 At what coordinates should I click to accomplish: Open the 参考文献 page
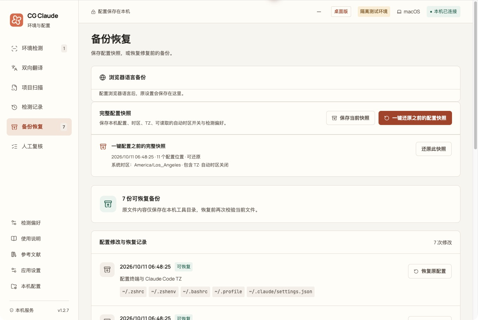pyautogui.click(x=39, y=255)
